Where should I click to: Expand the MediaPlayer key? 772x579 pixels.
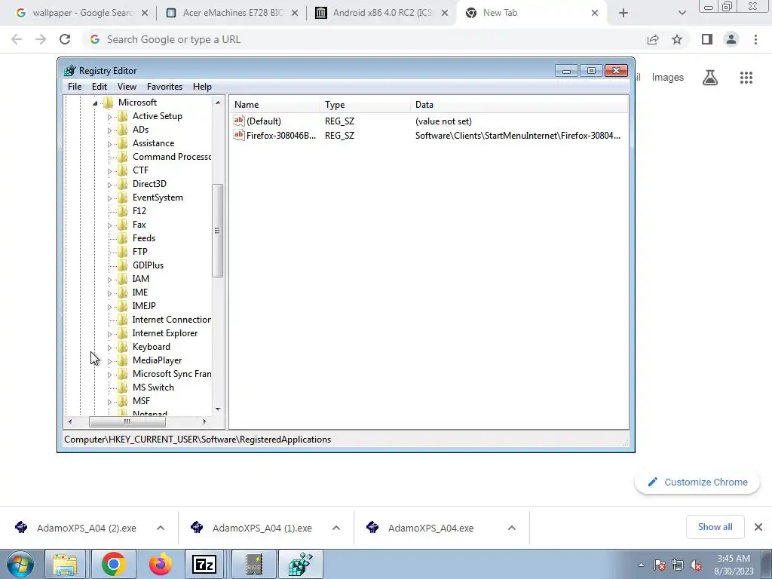pyautogui.click(x=109, y=361)
